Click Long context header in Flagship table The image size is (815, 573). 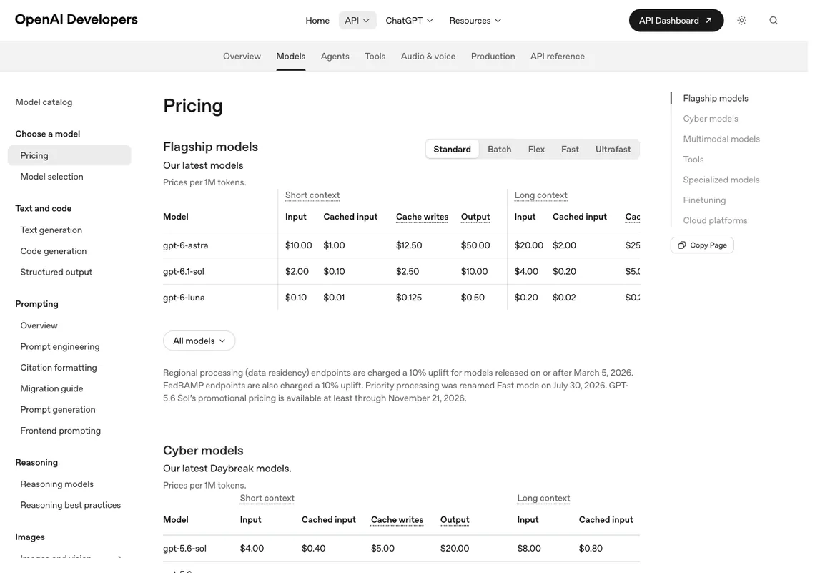540,195
